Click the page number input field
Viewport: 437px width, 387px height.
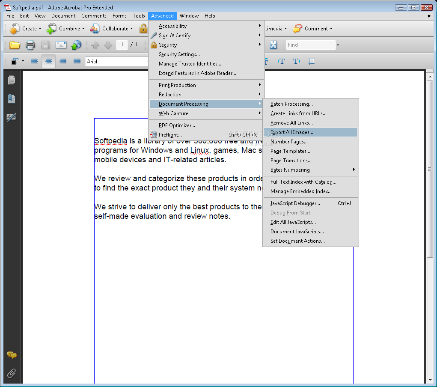(122, 45)
